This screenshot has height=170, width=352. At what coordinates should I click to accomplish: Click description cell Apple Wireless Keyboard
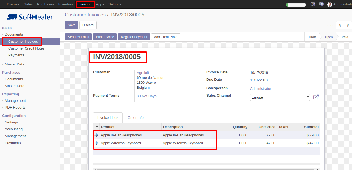click(183, 143)
